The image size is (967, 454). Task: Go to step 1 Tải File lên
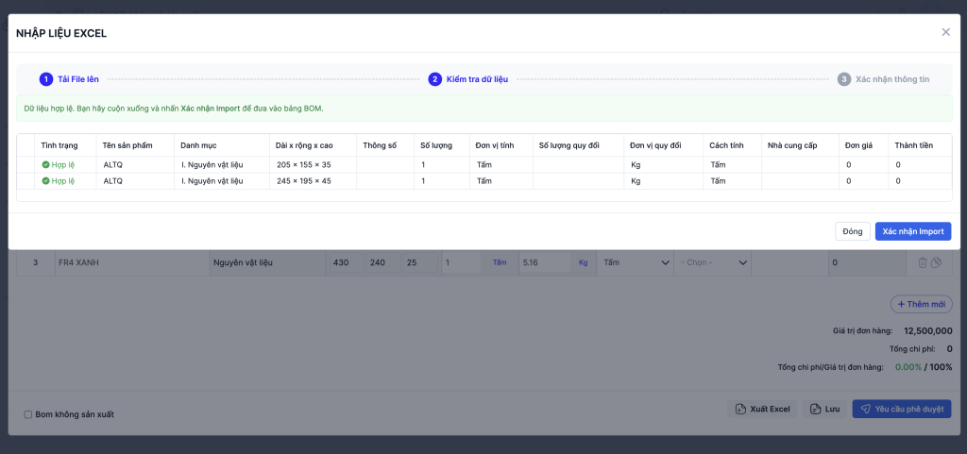coord(69,79)
